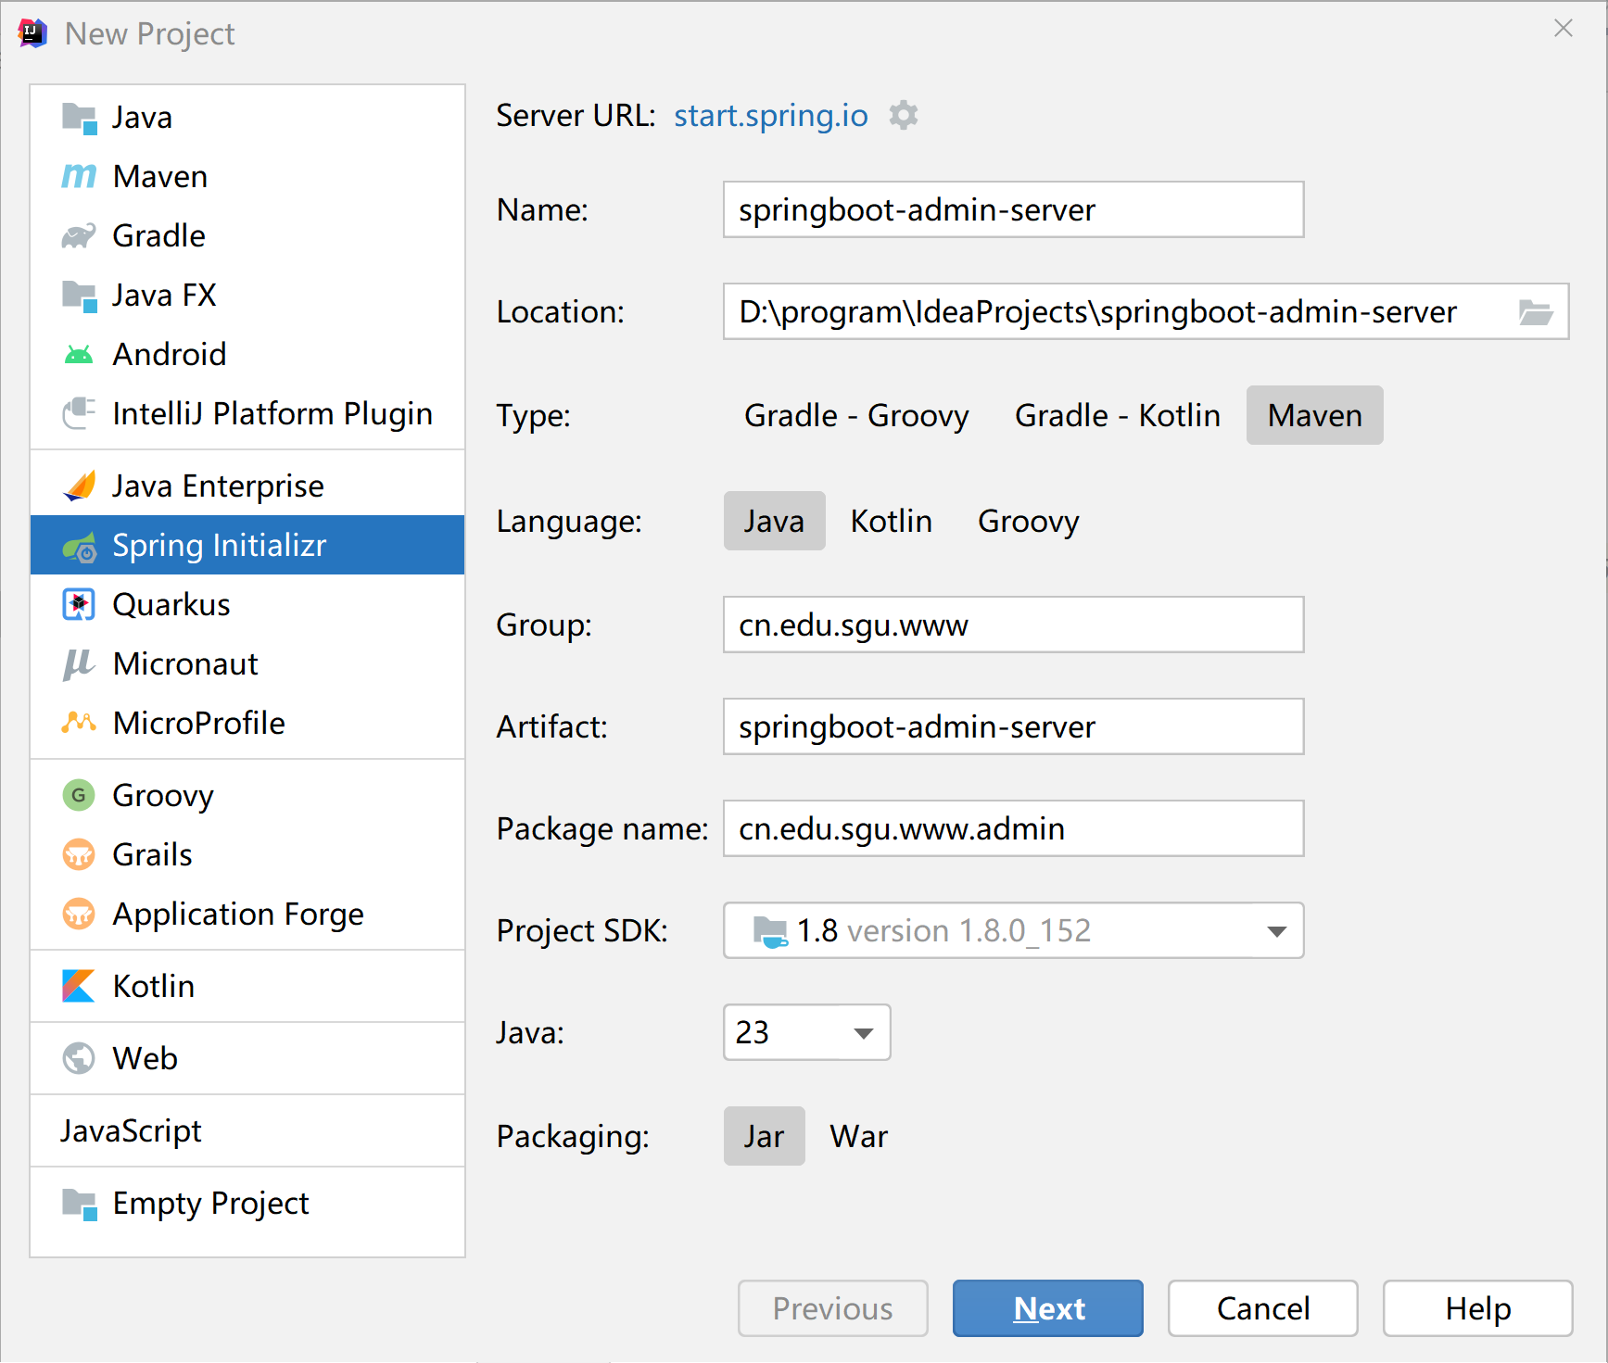Click the Previous button
1608x1363 pixels.
(x=831, y=1308)
